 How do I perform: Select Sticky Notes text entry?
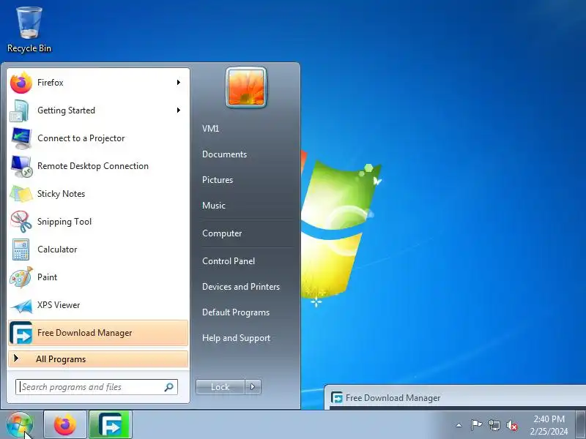[x=62, y=194]
